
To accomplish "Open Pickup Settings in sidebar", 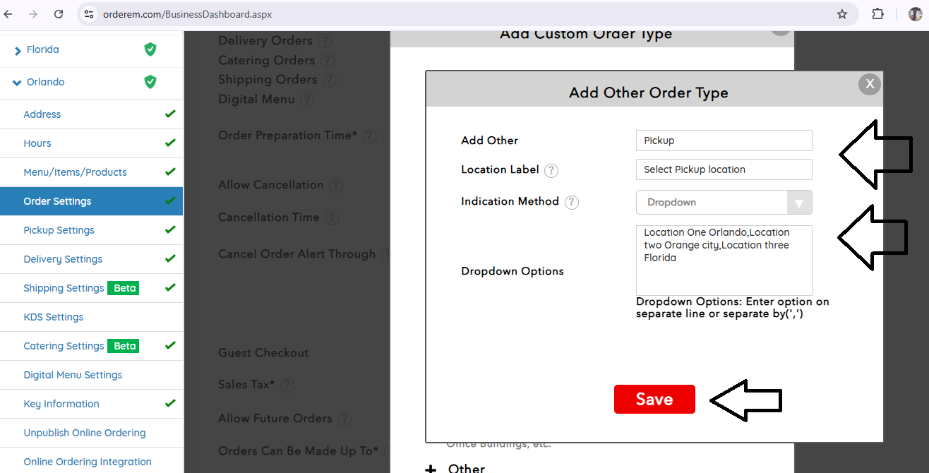I will click(59, 230).
